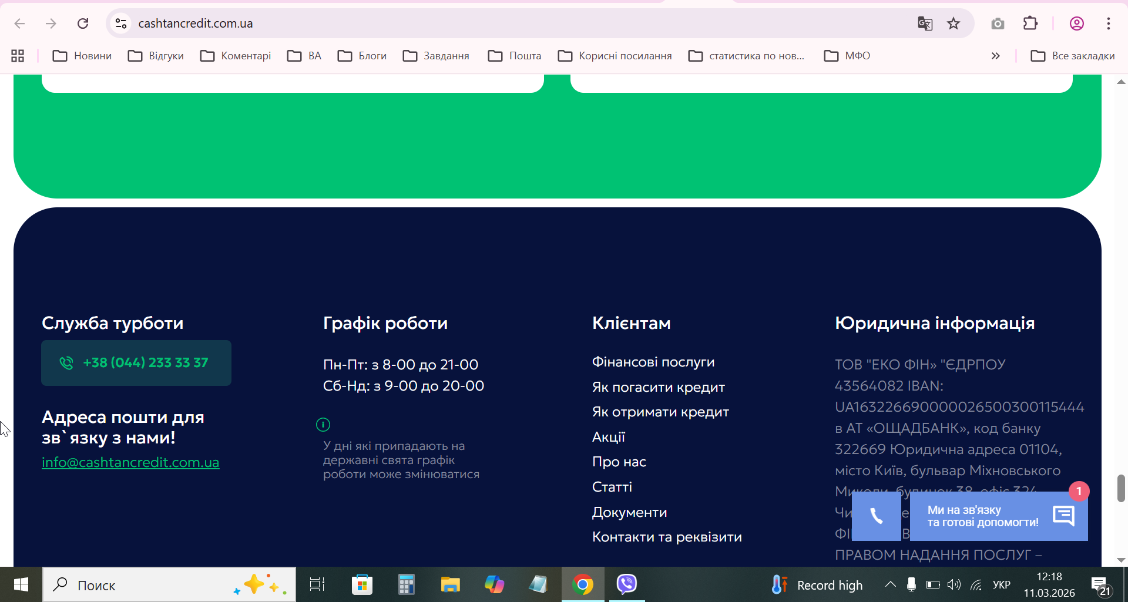
Task: Open Viber from the taskbar
Action: tap(627, 585)
